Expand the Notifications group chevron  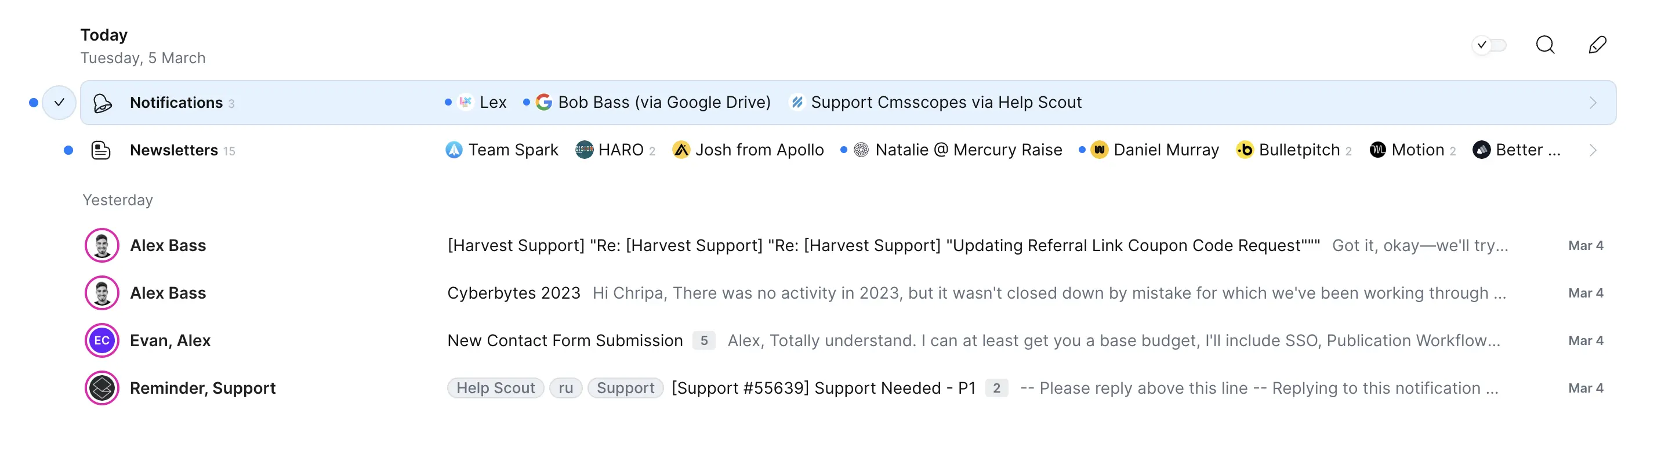point(1593,103)
